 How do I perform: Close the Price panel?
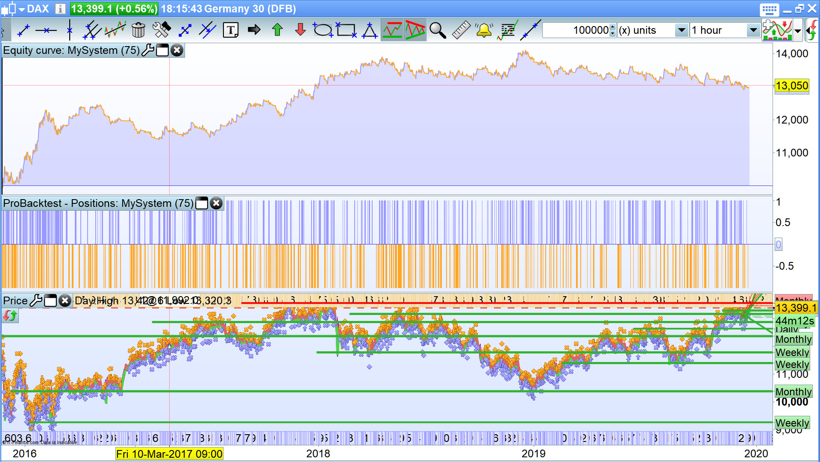[65, 300]
